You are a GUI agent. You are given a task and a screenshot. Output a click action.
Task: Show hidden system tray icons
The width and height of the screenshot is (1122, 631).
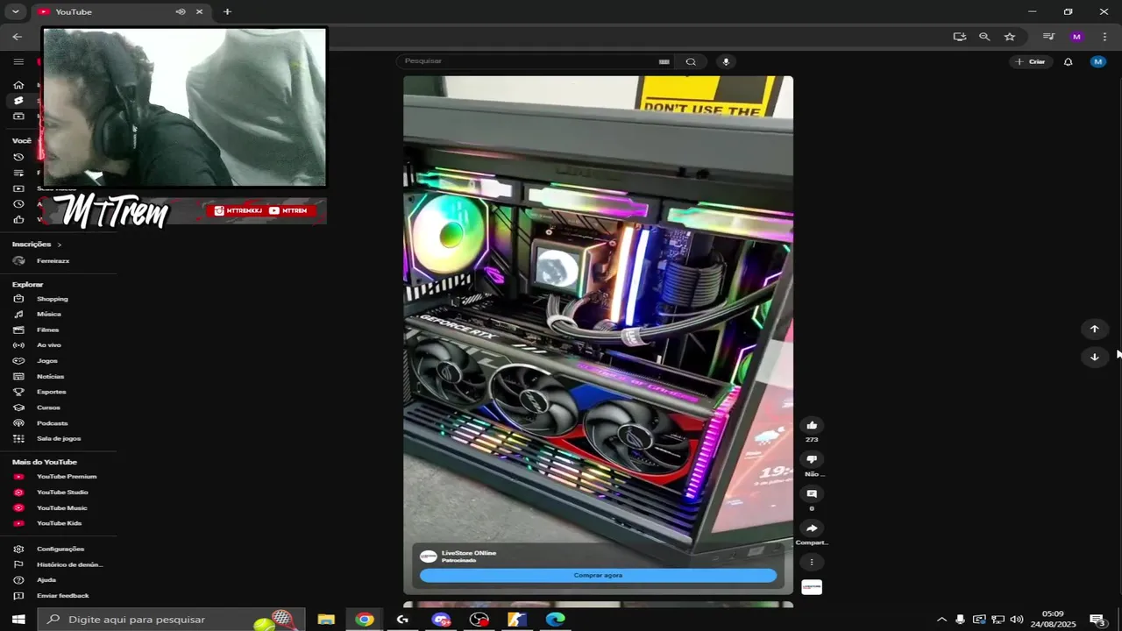coord(941,620)
